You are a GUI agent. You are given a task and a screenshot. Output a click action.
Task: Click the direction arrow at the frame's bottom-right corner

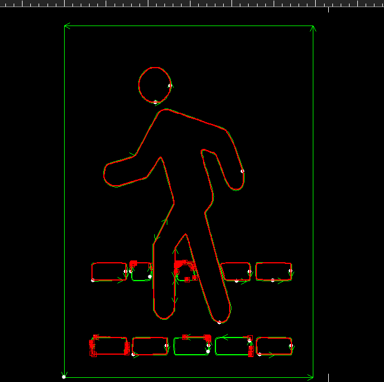(310, 377)
